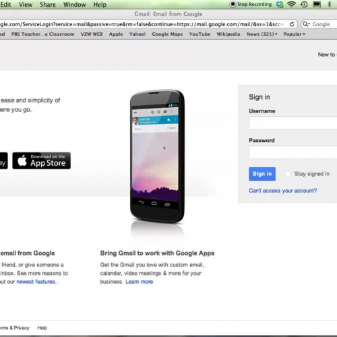The width and height of the screenshot is (337, 337).
Task: Click the Nexus phone image
Action: pos(157,156)
